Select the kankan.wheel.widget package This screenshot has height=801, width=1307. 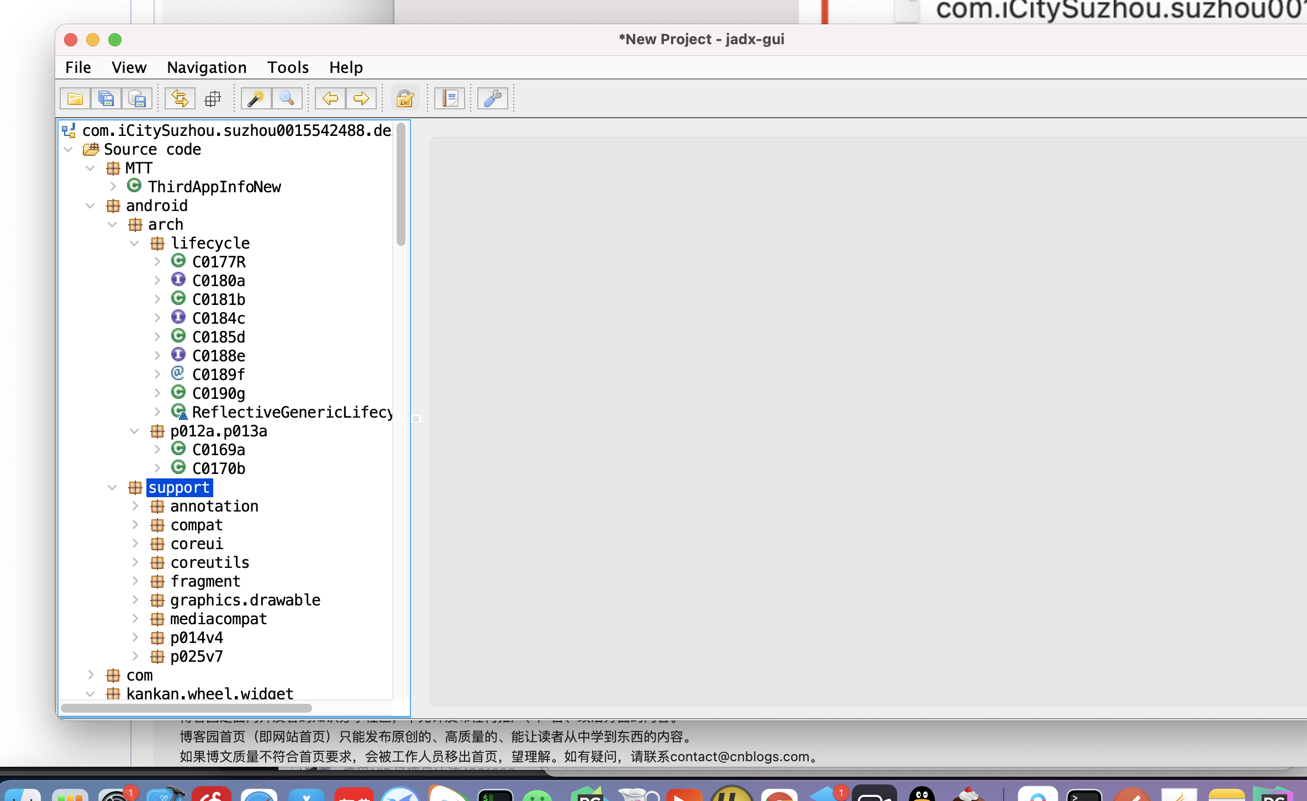pos(209,693)
